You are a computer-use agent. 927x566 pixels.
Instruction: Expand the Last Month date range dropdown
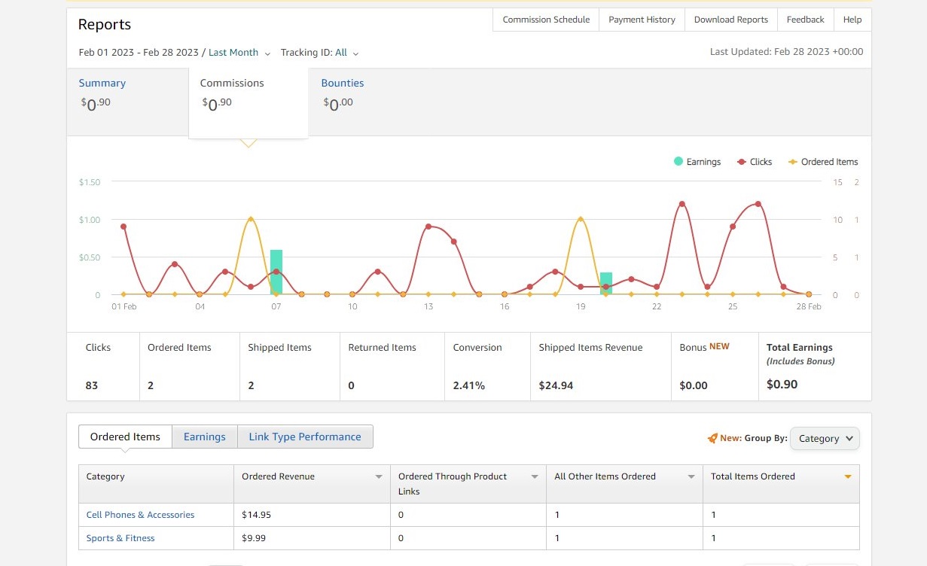tap(239, 53)
